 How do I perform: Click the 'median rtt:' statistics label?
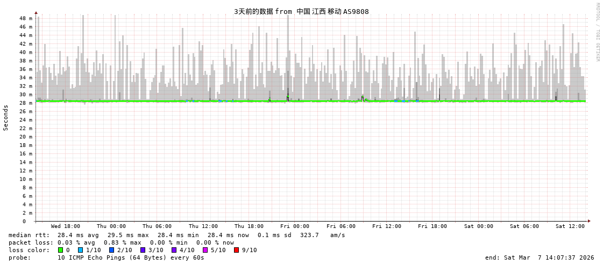click(29, 235)
